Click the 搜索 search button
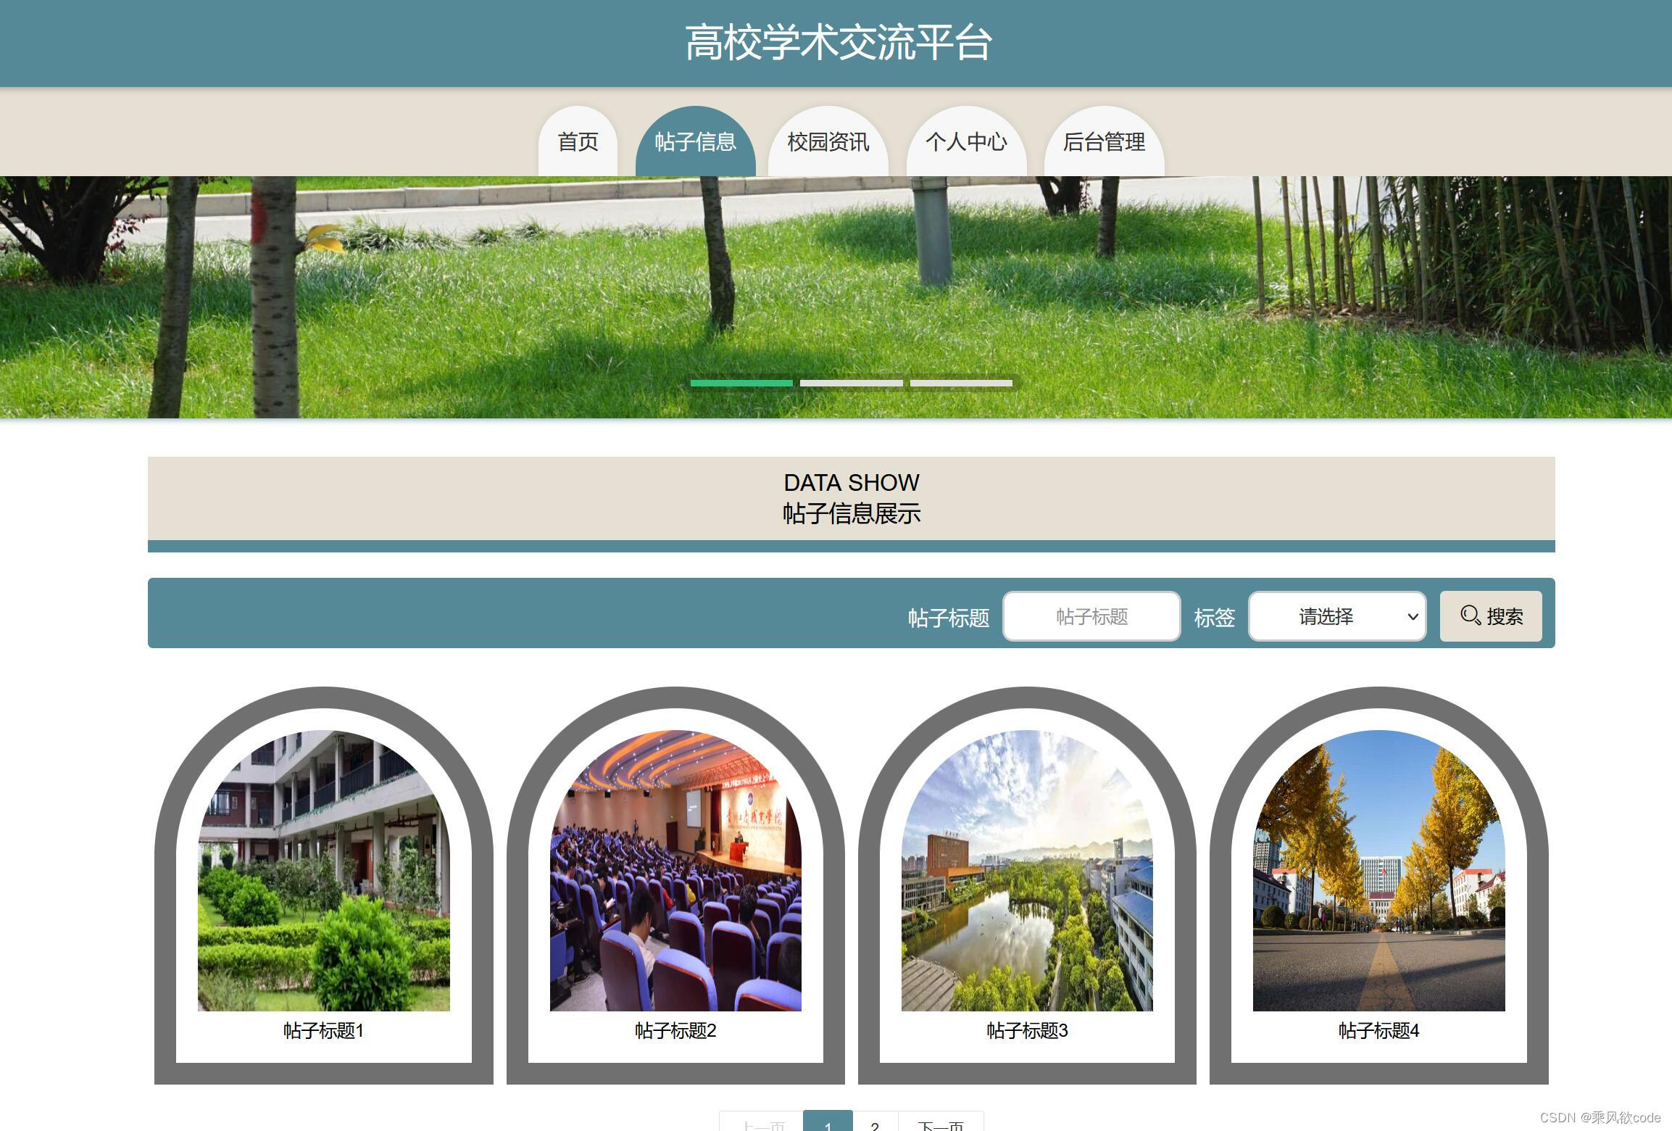 click(x=1492, y=616)
